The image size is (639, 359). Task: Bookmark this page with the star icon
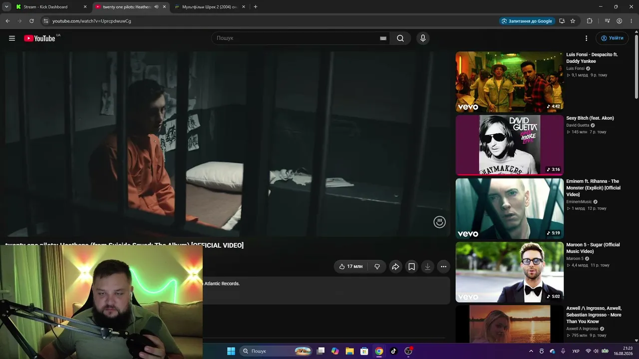(573, 21)
